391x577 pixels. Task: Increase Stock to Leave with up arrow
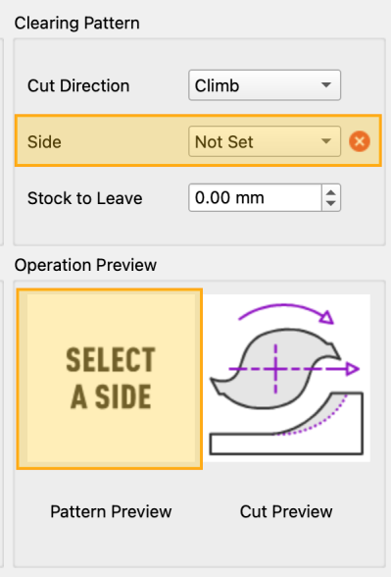(331, 192)
